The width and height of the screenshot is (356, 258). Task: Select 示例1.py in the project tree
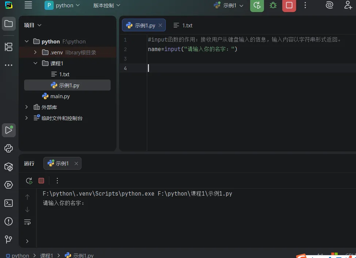pyautogui.click(x=67, y=85)
